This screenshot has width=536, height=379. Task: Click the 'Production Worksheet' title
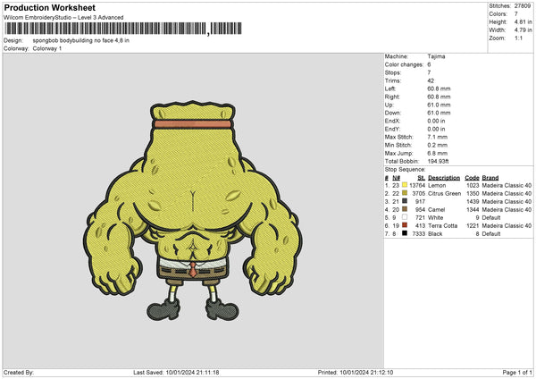pos(49,7)
